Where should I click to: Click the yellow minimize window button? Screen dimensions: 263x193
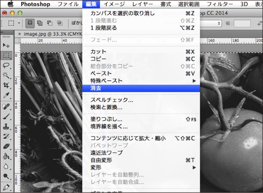coord(12,13)
